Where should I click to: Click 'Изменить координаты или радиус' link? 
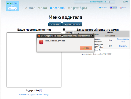(34, 94)
